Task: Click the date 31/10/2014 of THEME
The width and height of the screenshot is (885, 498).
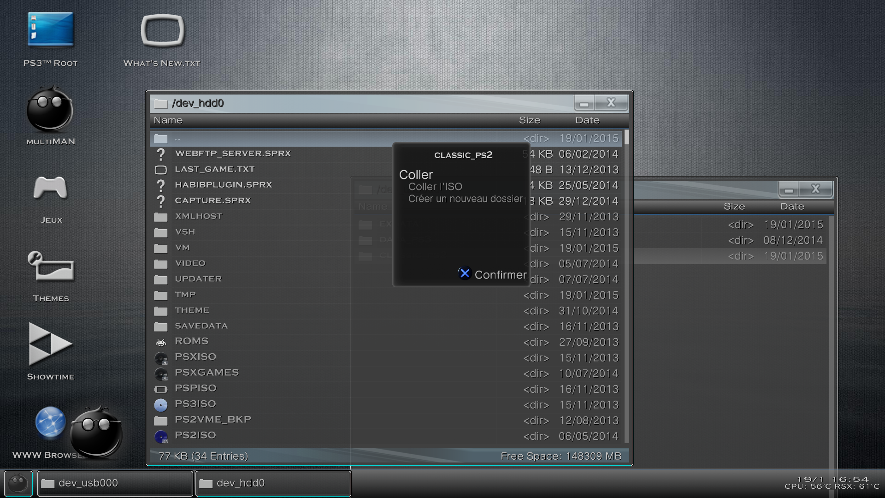Action: (x=589, y=311)
